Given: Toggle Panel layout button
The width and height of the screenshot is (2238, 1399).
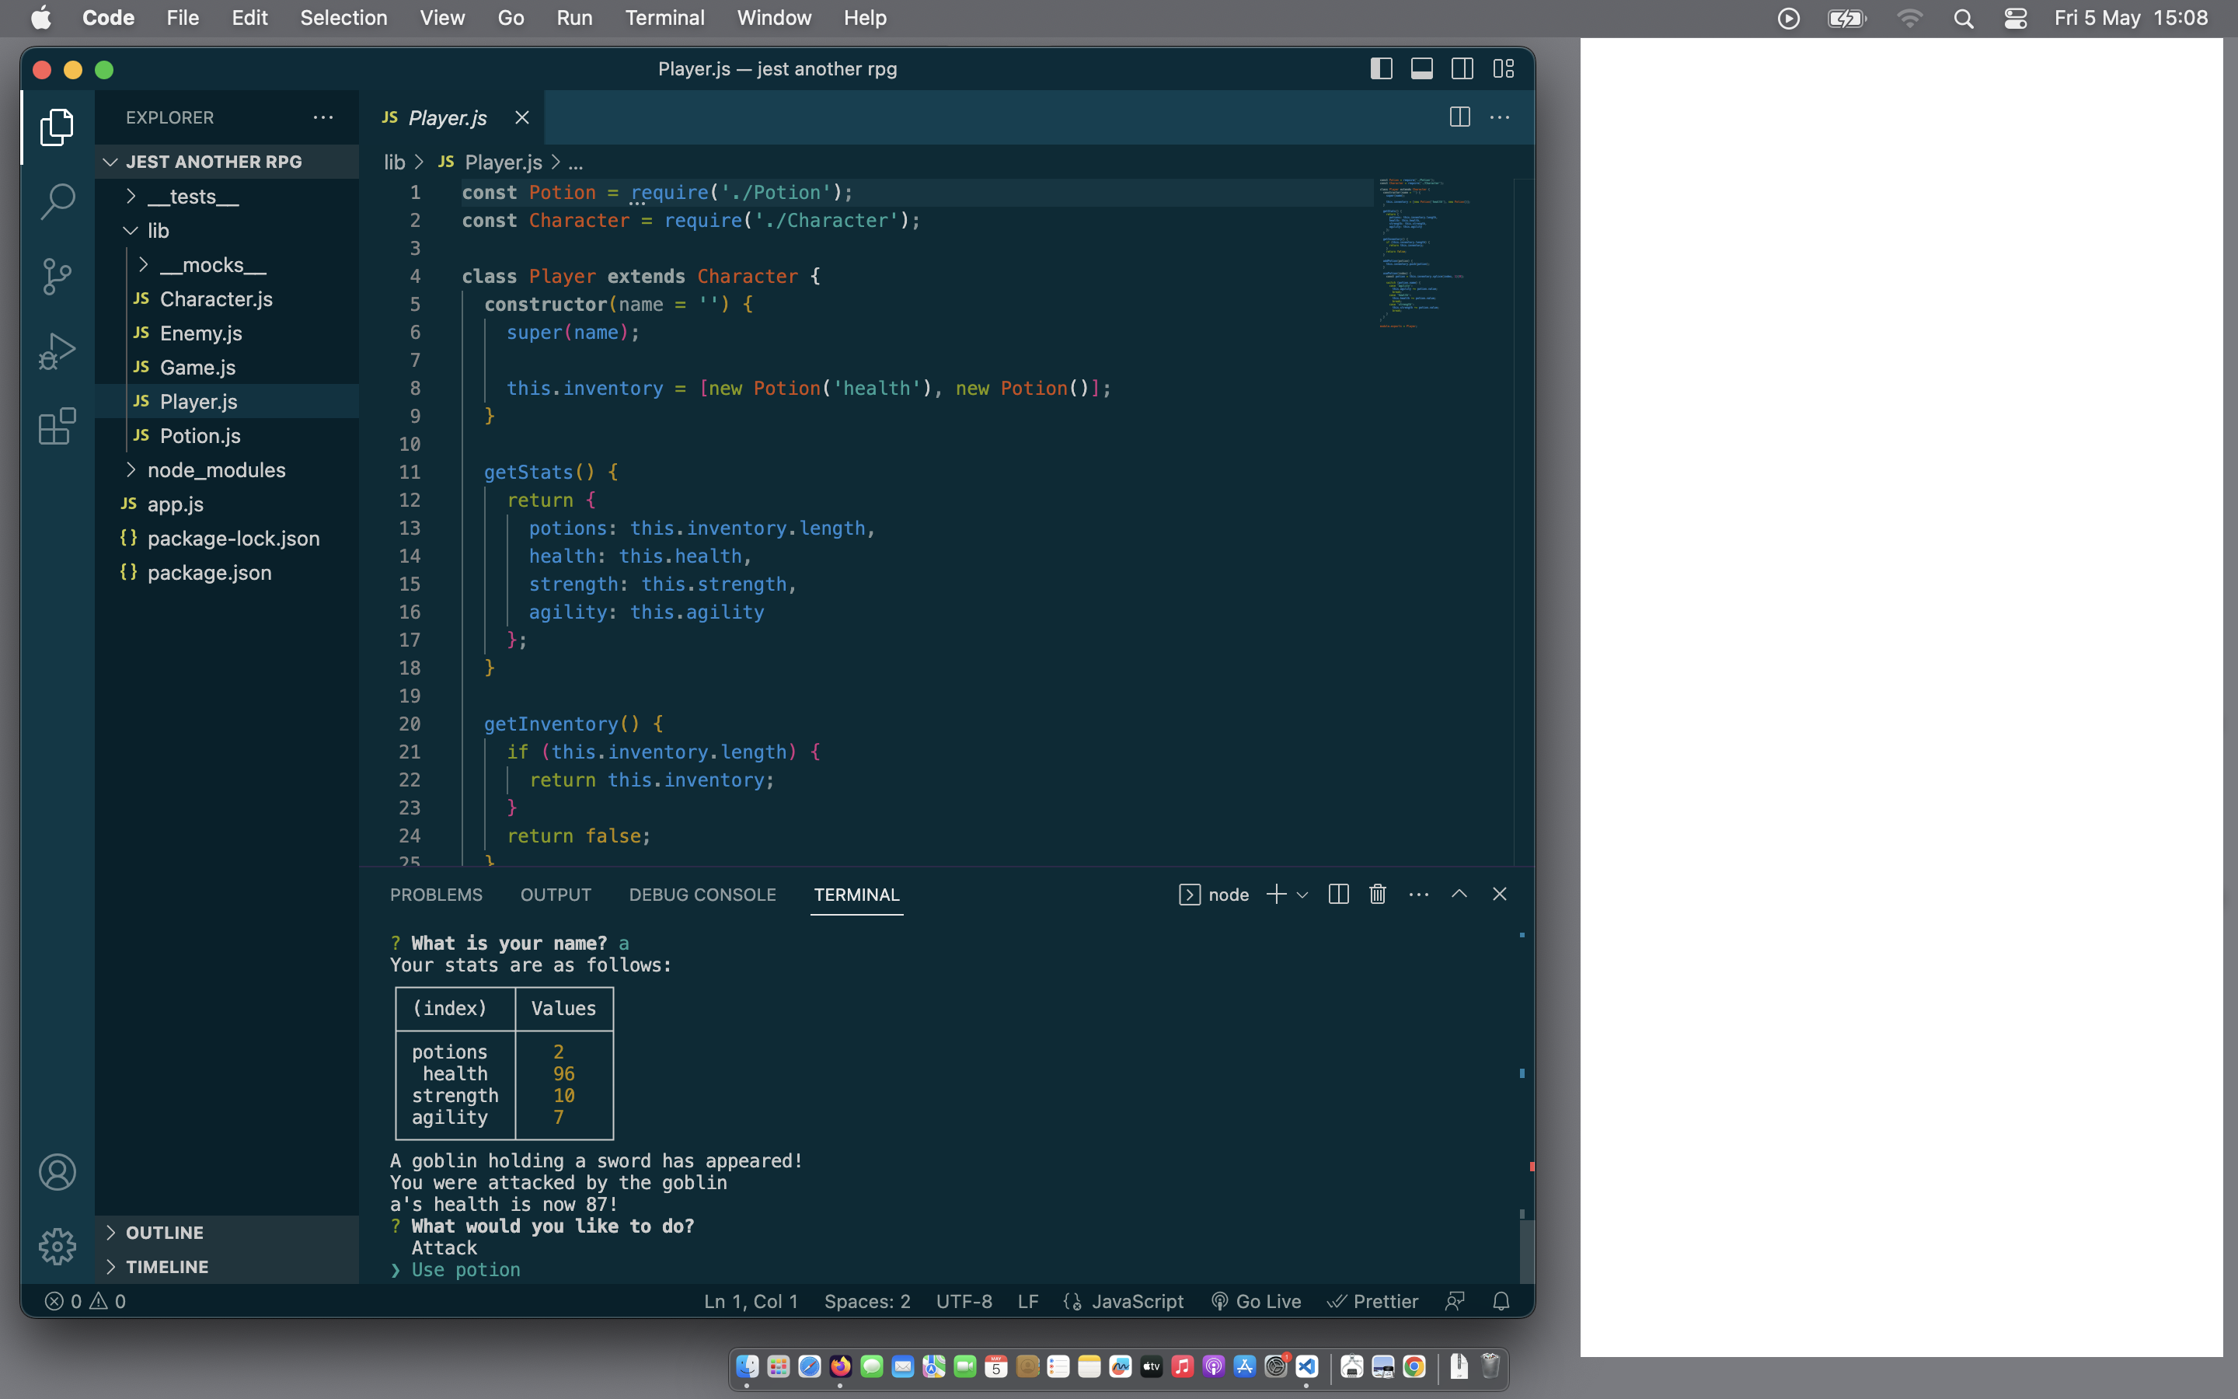Looking at the screenshot, I should tap(1421, 68).
